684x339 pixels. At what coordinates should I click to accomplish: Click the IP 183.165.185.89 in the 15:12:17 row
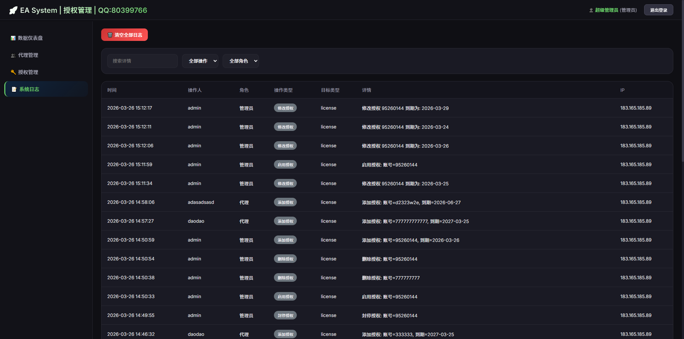click(x=636, y=108)
